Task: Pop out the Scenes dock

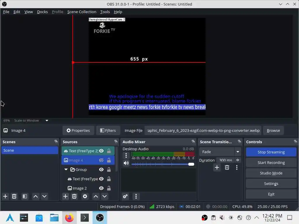Action: [x=56, y=141]
